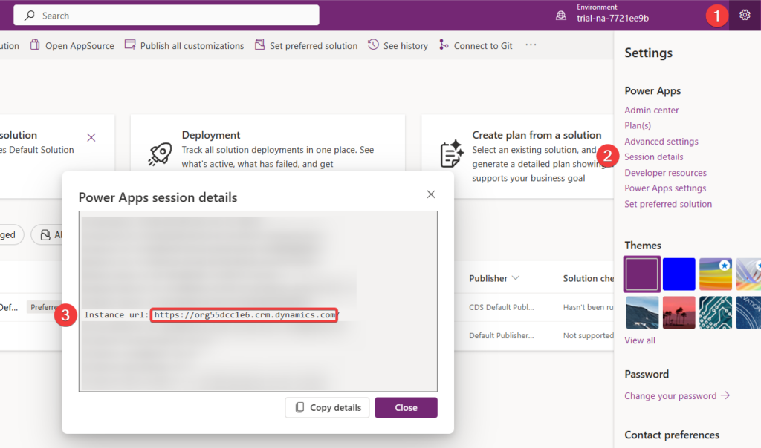Click Set preferred solution in Settings pane

pyautogui.click(x=668, y=205)
